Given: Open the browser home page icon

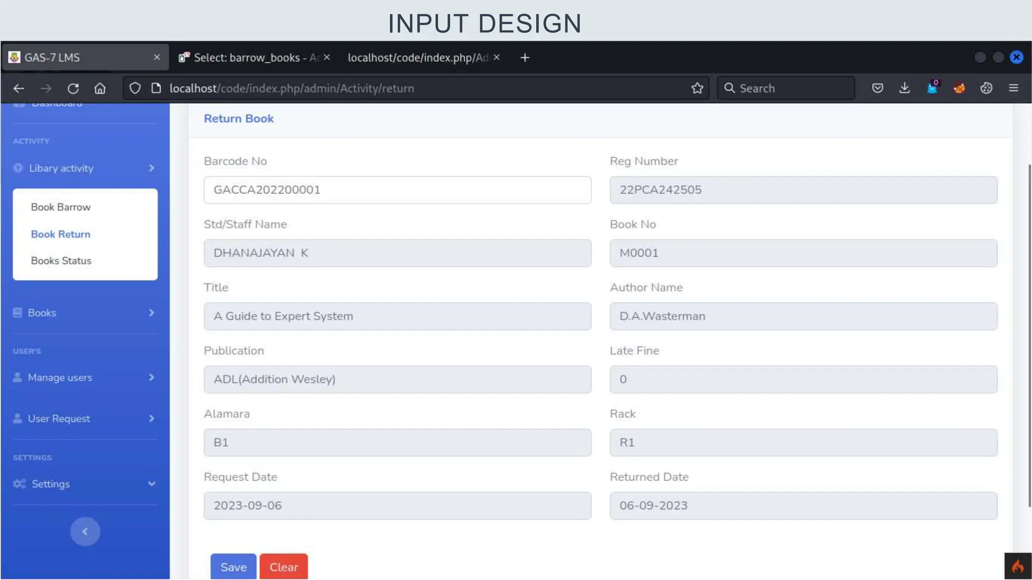Looking at the screenshot, I should click(100, 88).
